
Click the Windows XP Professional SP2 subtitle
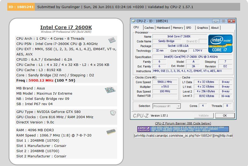tap(66, 32)
